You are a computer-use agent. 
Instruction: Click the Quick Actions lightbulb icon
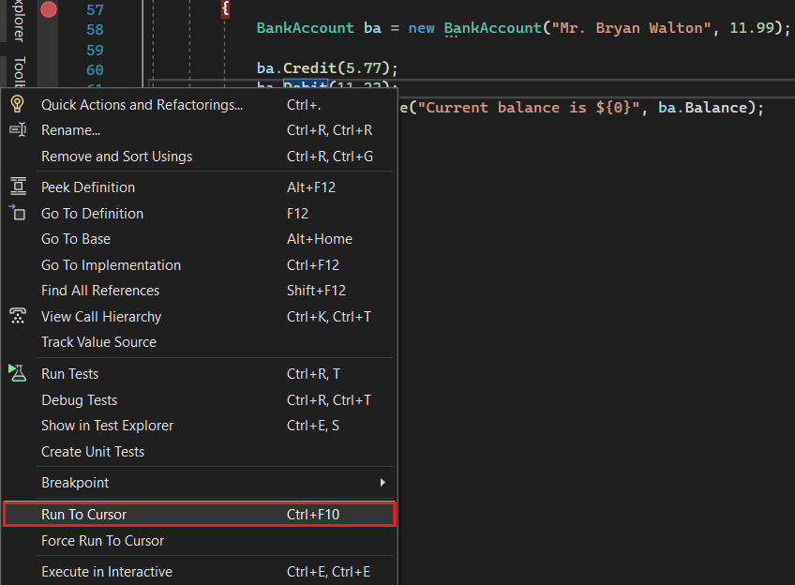point(17,104)
